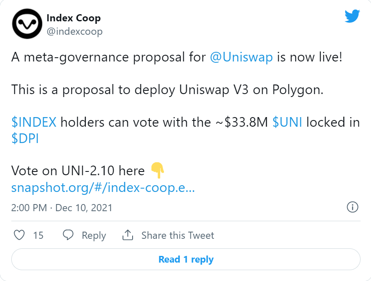The height and width of the screenshot is (281, 371).
Task: Open the $INDEX cashtag link
Action: [34, 122]
